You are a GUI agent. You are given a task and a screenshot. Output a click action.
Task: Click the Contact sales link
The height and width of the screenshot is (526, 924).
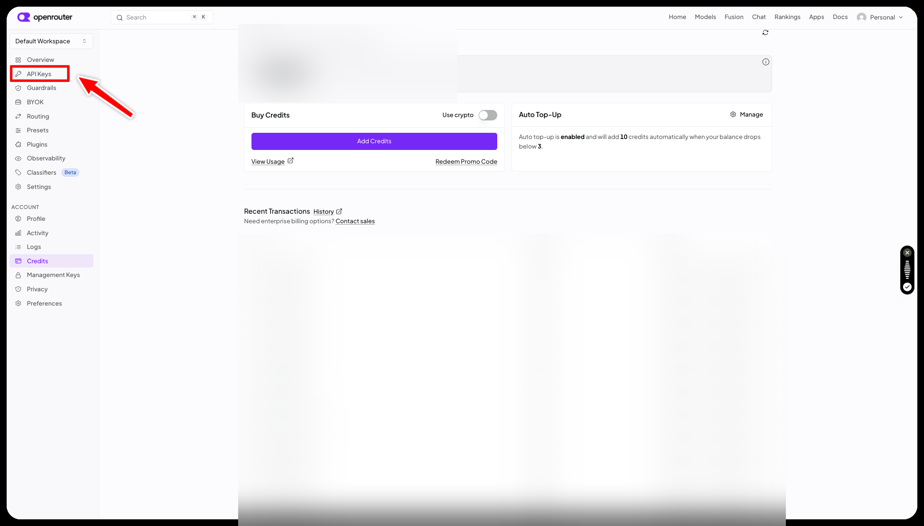point(355,221)
